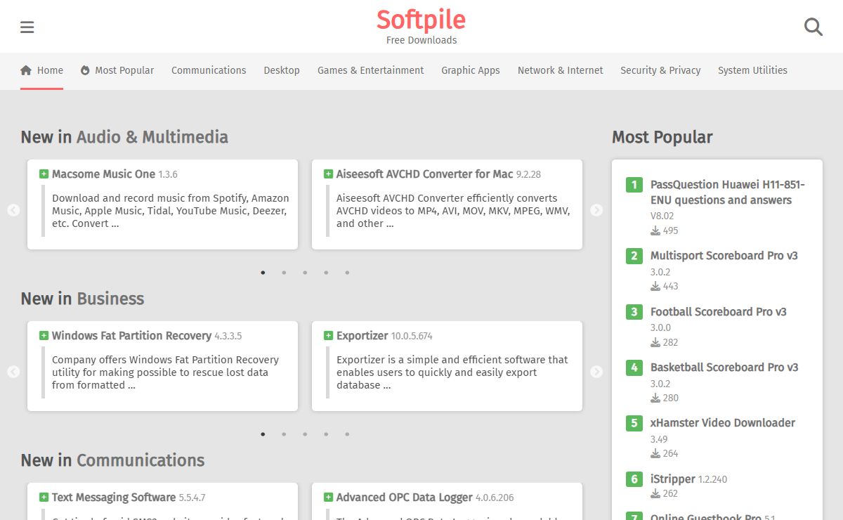Click download icon beside count 282
Image resolution: width=843 pixels, height=520 pixels.
655,342
